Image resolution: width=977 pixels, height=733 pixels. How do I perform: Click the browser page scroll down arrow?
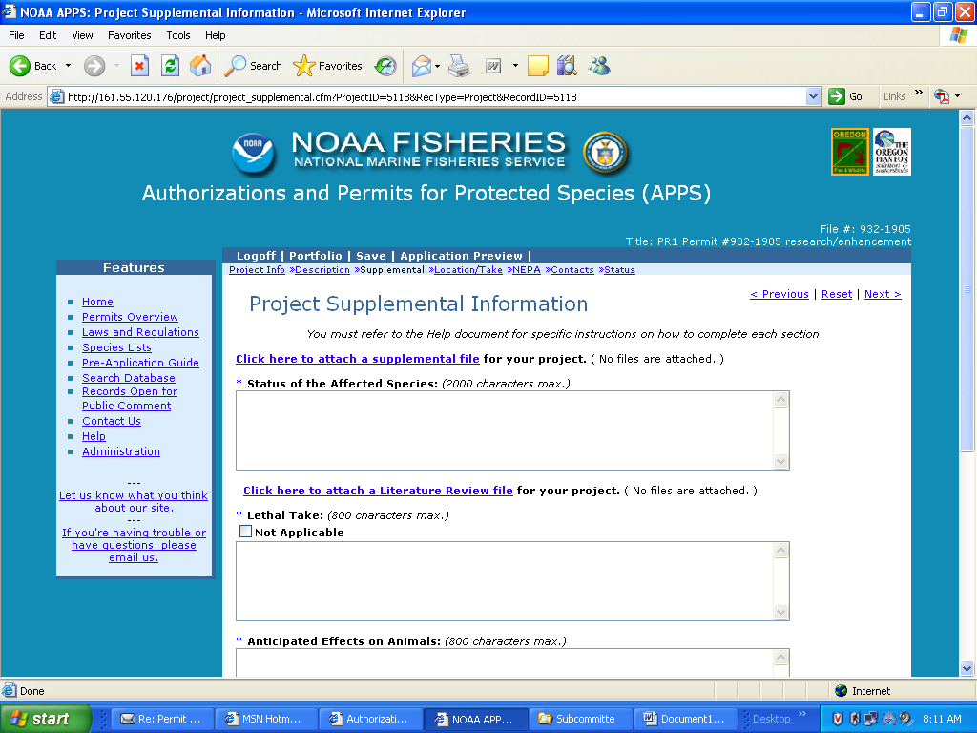[967, 668]
